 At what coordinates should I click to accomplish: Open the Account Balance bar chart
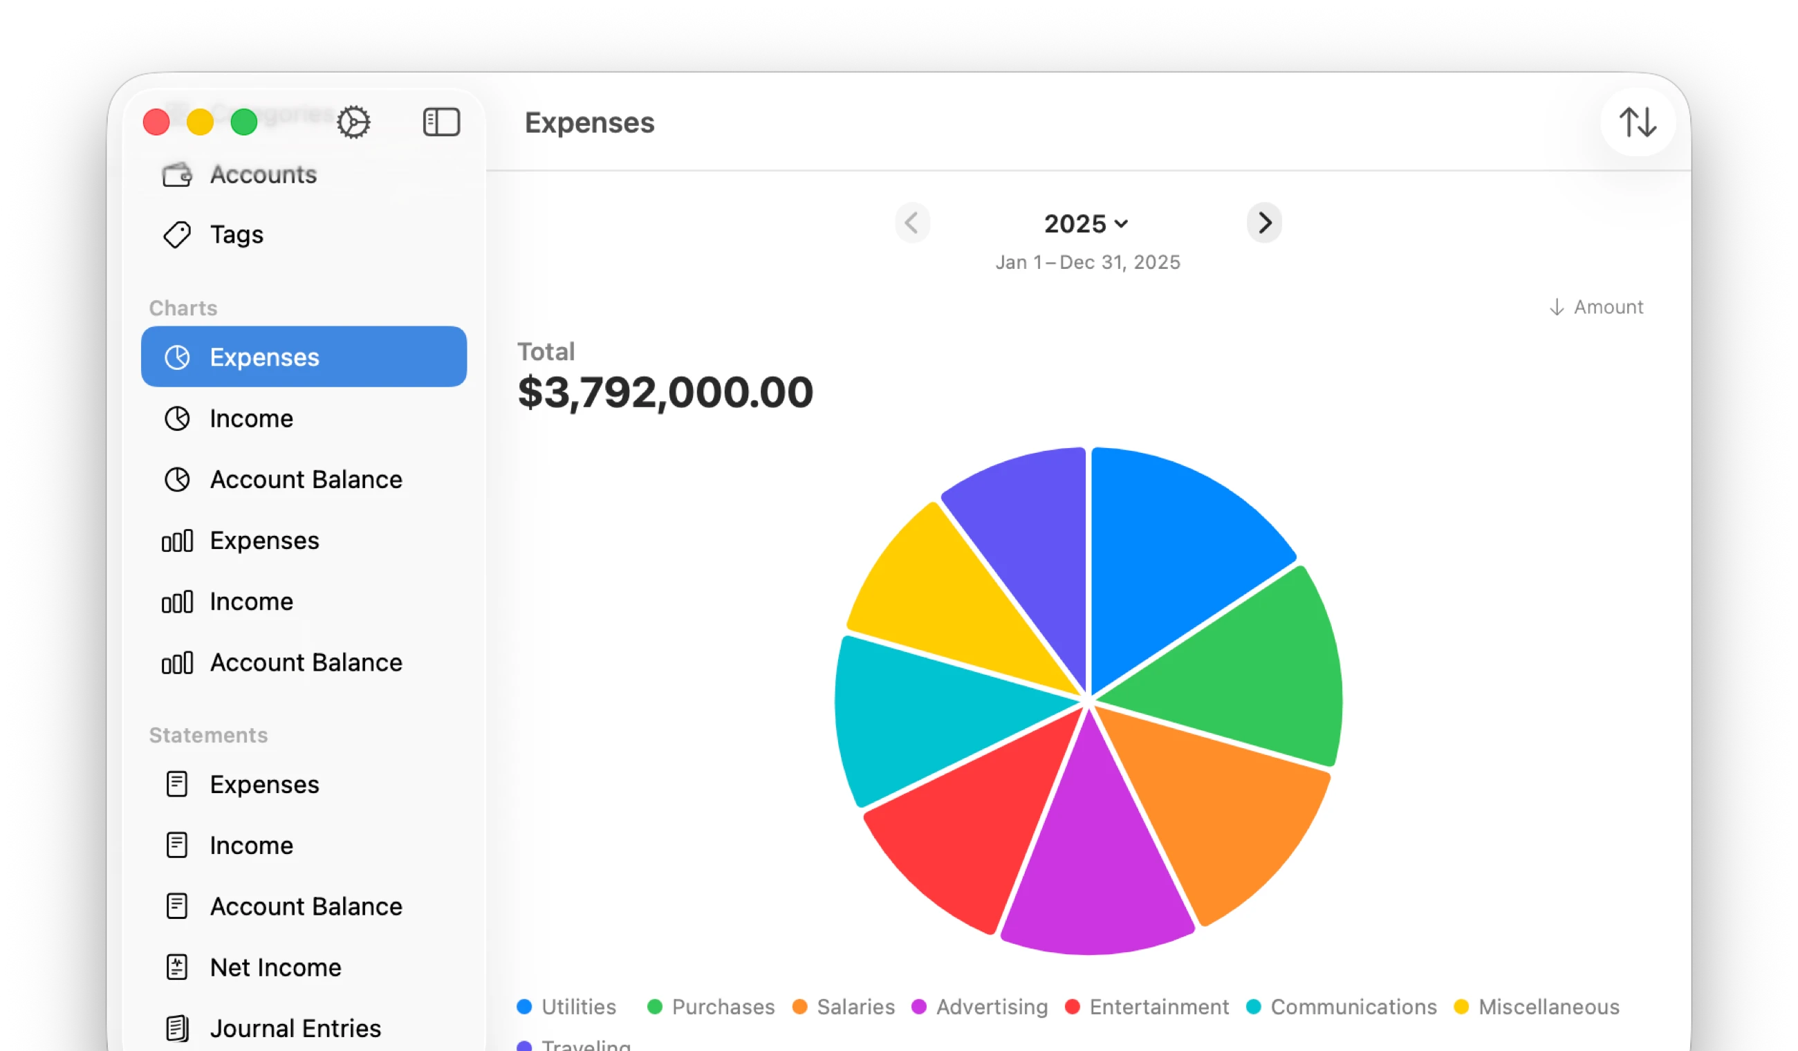coord(306,662)
